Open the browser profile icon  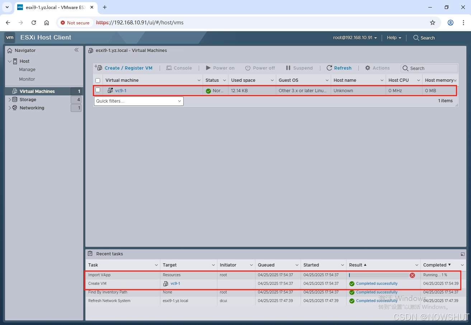(451, 23)
